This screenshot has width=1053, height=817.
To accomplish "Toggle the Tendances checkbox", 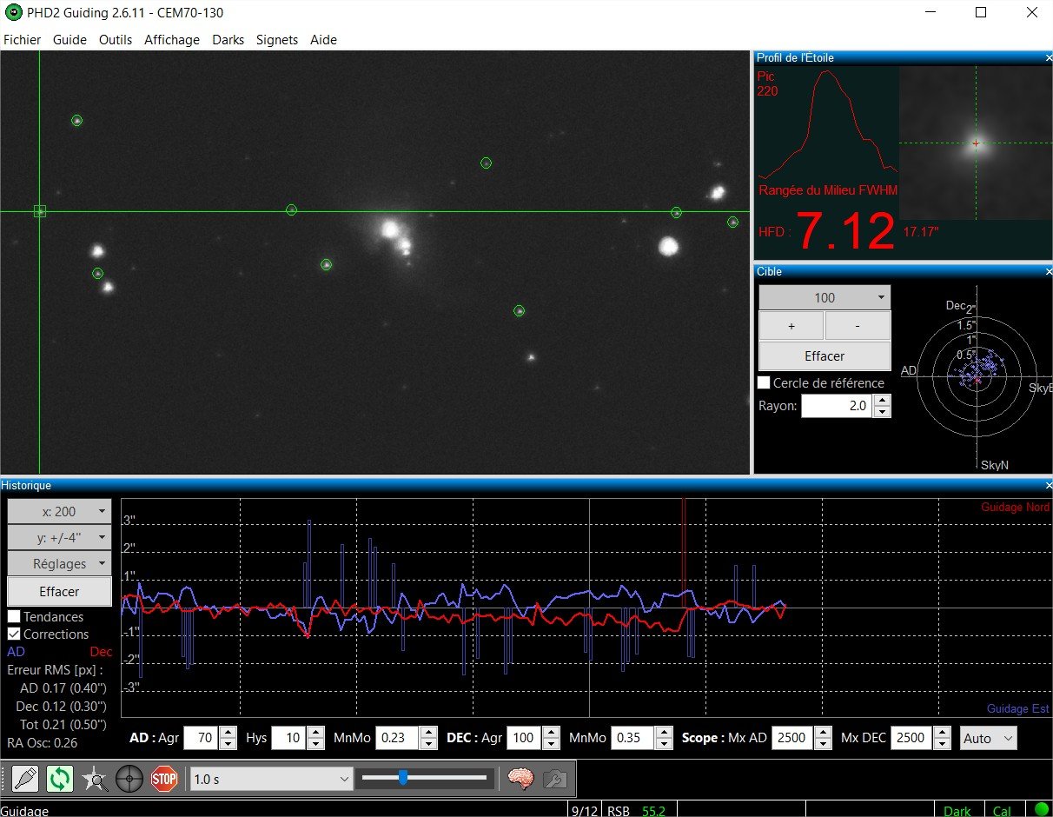I will coord(14,616).
